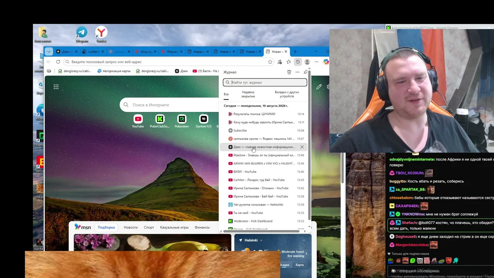Open the PokerClubSo... quick link tile
Screen dimensions: 494x278
click(160, 121)
